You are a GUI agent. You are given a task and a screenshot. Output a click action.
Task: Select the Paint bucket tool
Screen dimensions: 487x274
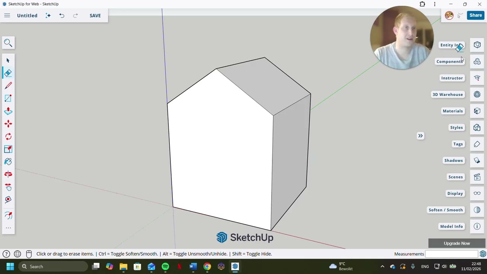(x=8, y=162)
